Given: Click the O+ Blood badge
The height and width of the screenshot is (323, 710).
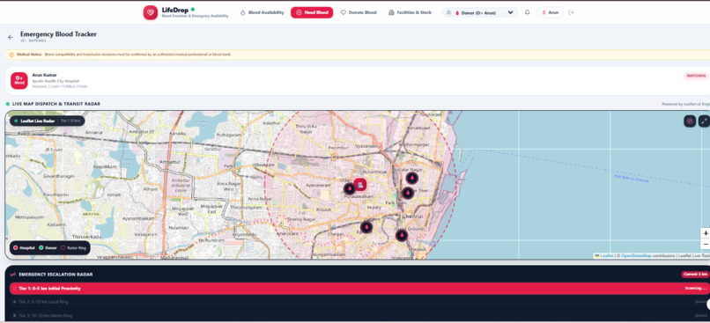Looking at the screenshot, I should pos(19,80).
